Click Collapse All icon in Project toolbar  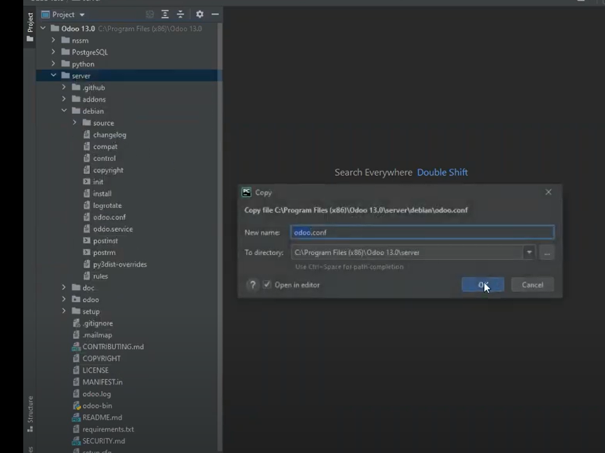point(180,14)
